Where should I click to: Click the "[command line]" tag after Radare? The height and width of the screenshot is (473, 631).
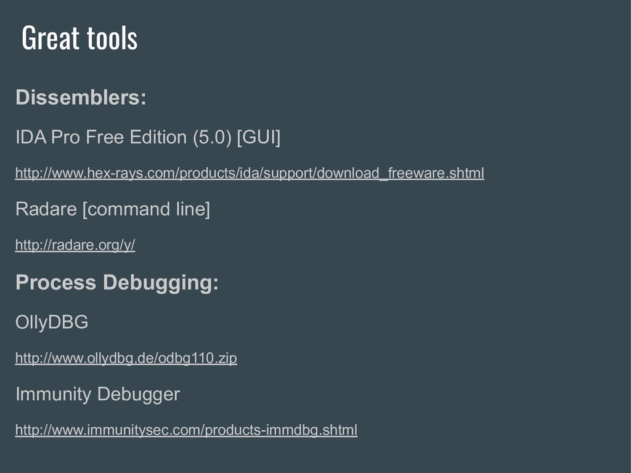(146, 209)
